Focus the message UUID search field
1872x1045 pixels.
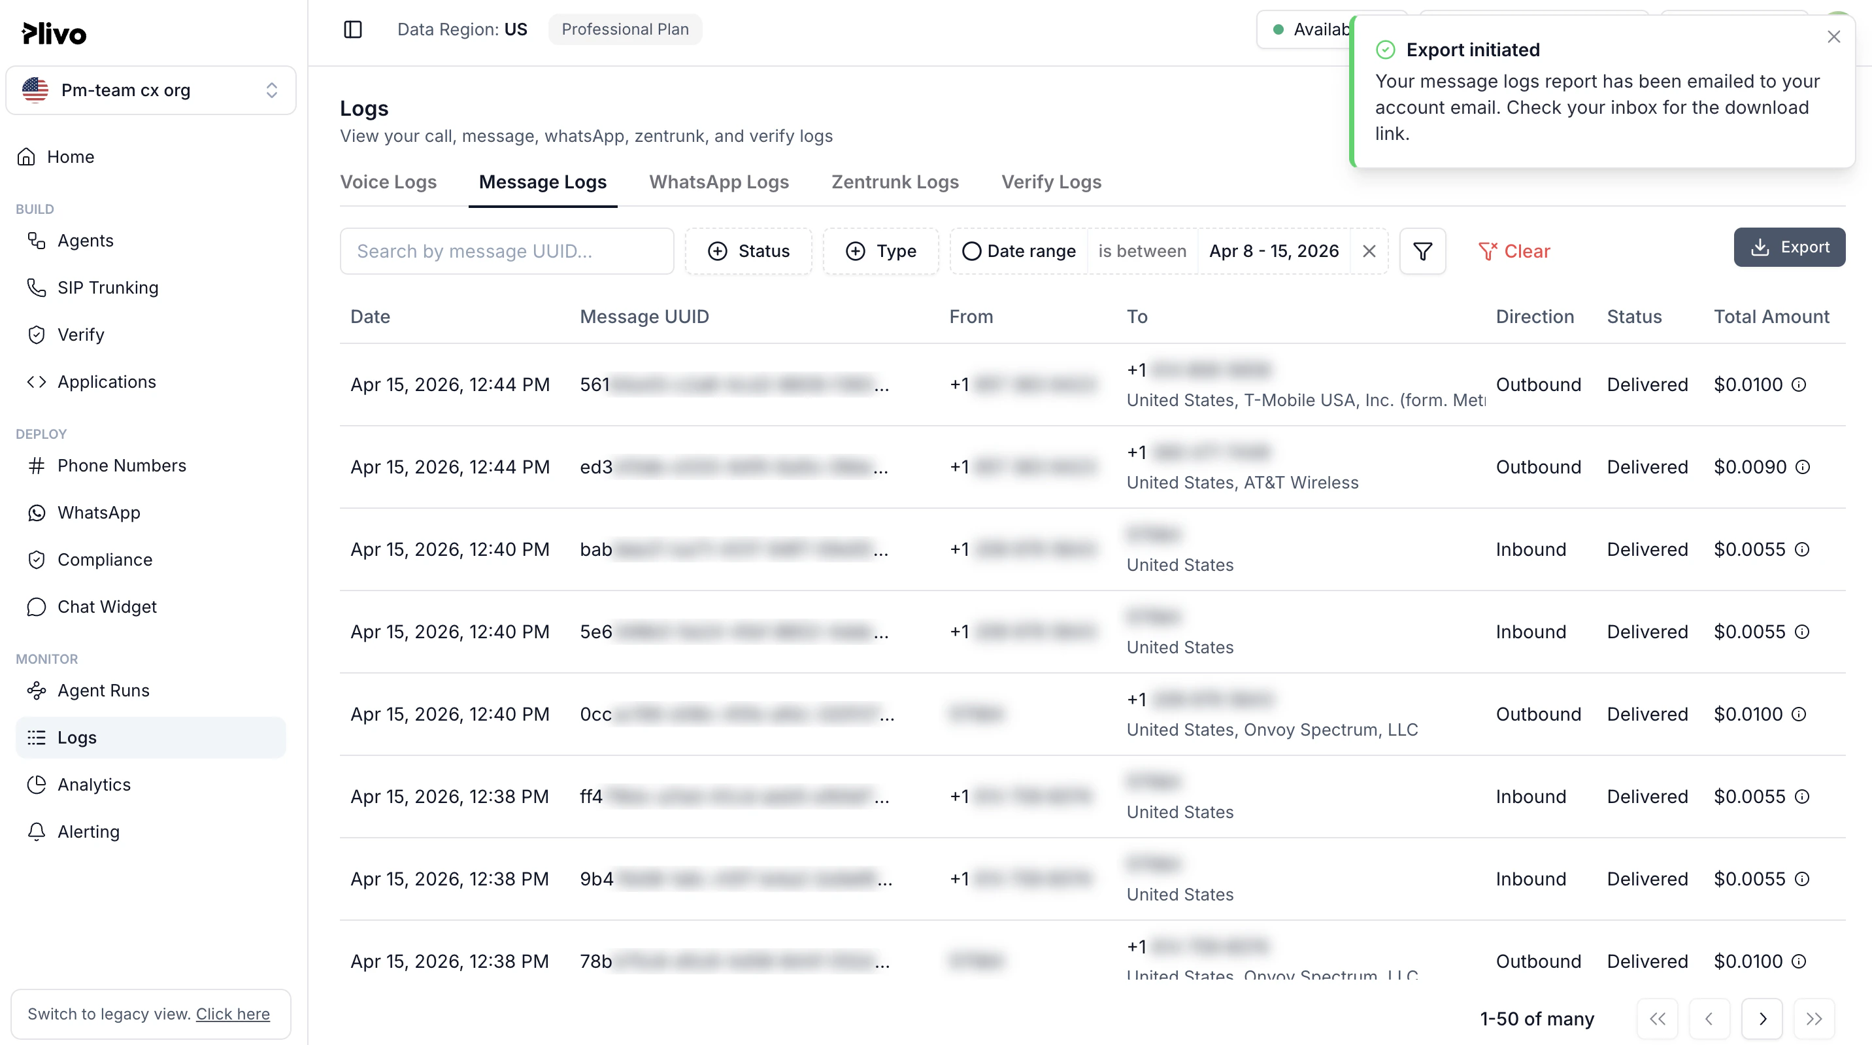pos(507,252)
